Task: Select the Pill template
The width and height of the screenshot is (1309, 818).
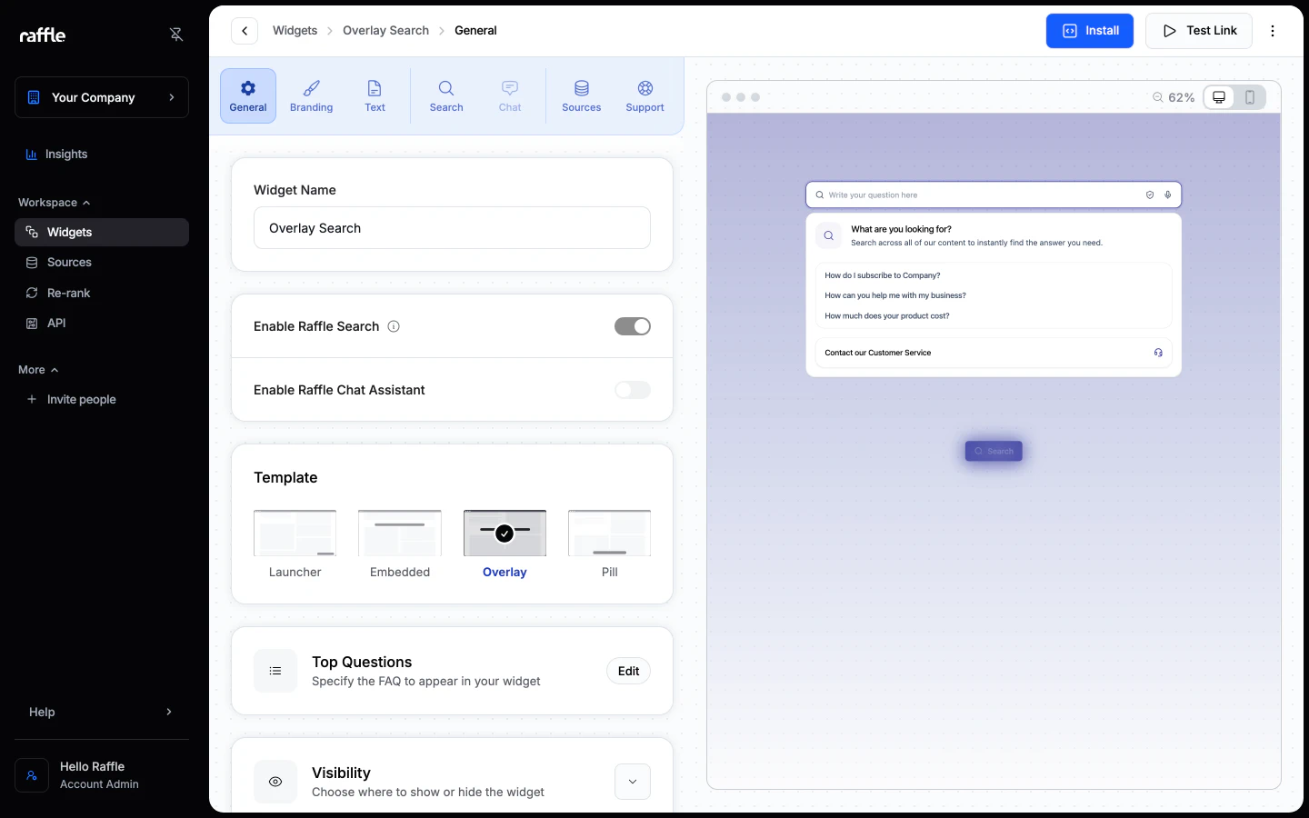Action: 609,544
